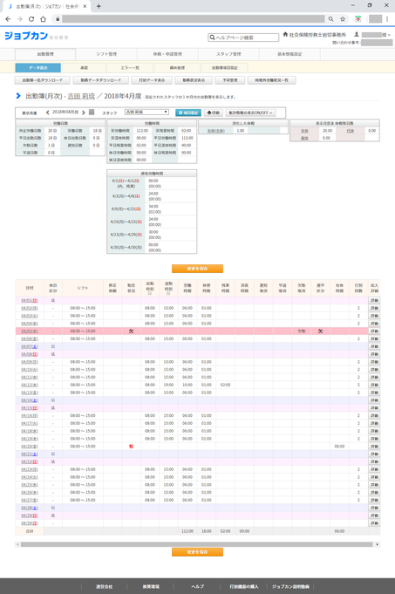Screen dimensions: 395x594
Task: Click 勤務状況表示 button
Action: tap(194, 80)
